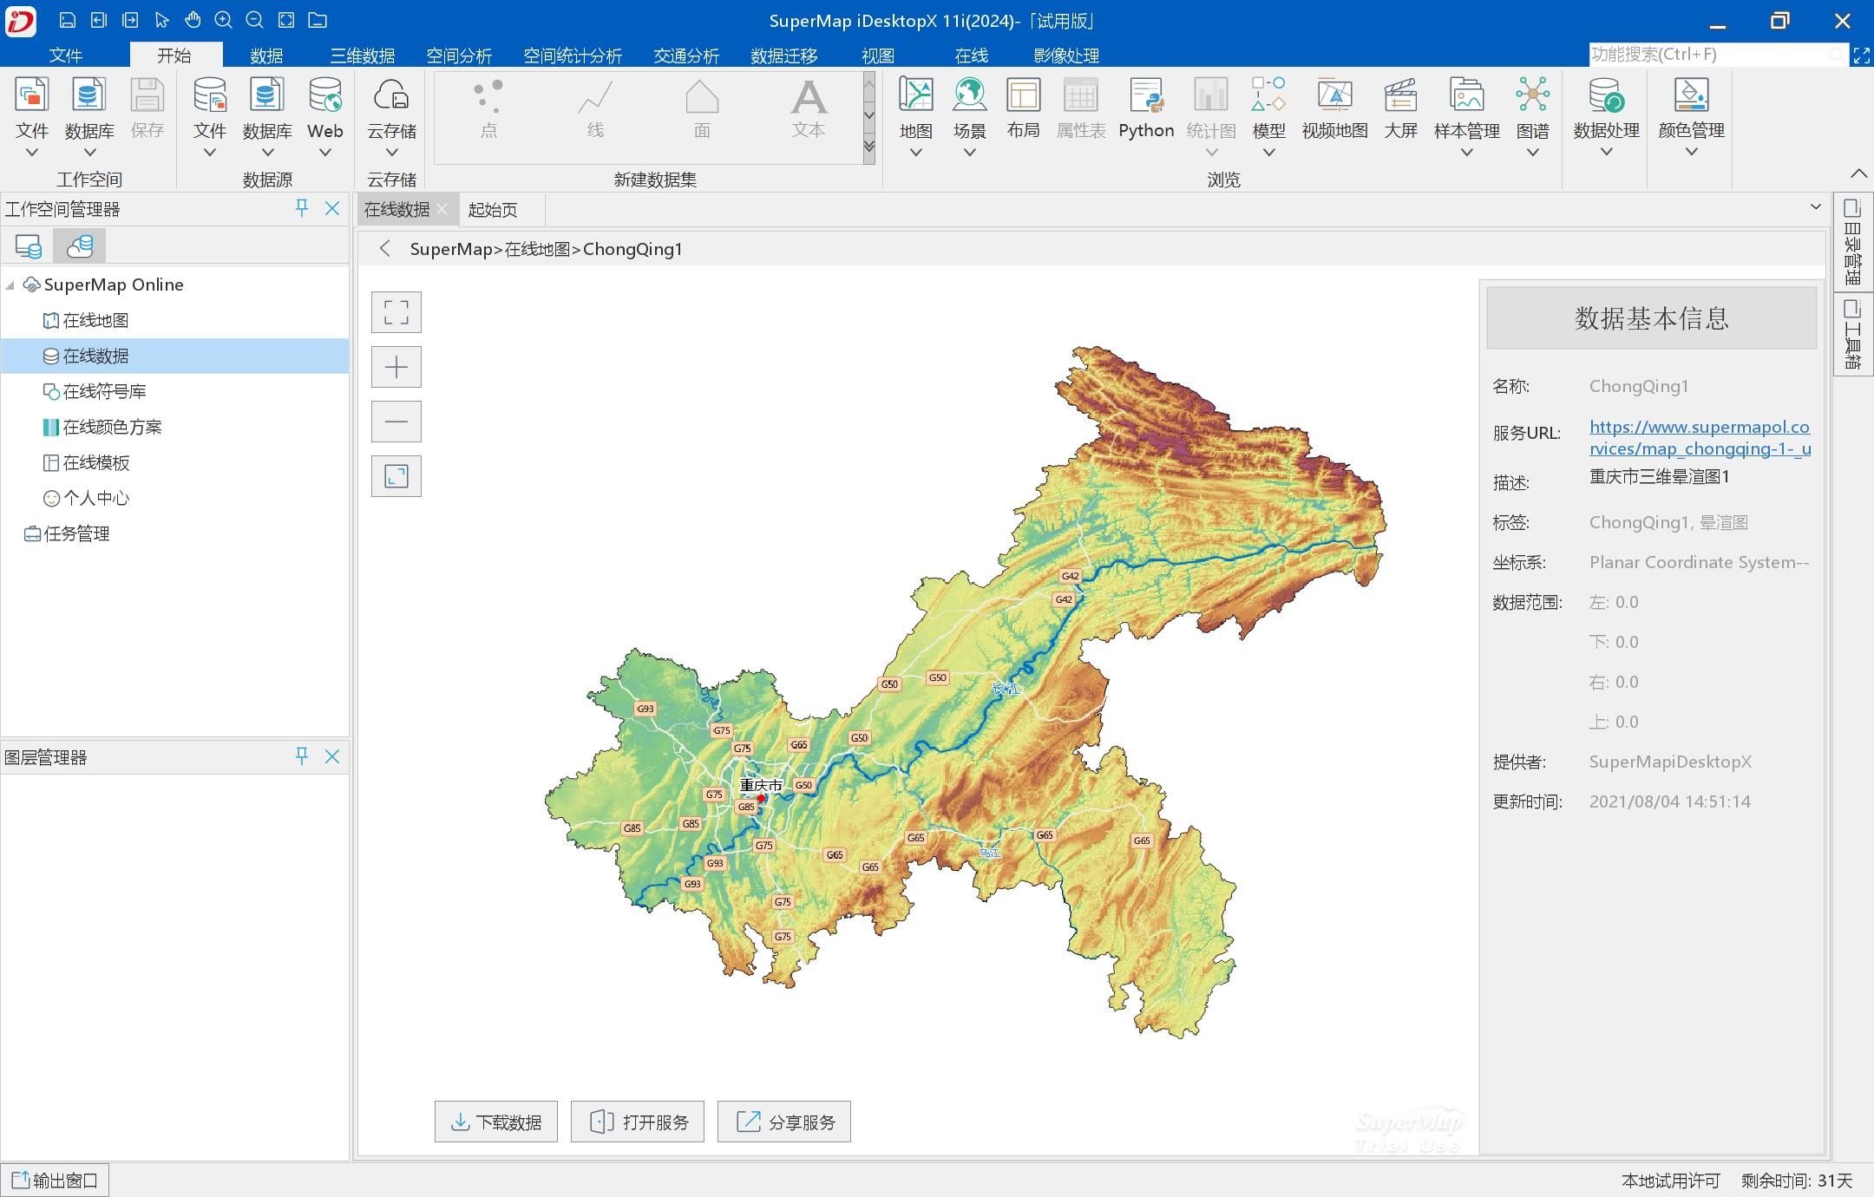Expand the new dataset gallery arrow

869,149
